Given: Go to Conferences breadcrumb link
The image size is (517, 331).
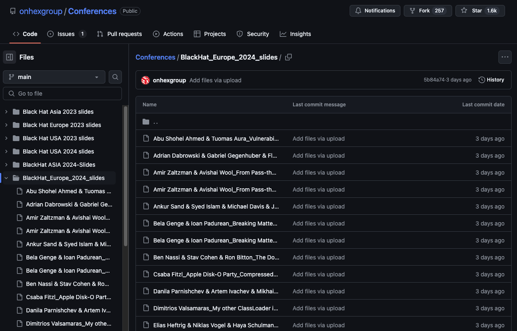Looking at the screenshot, I should click(155, 57).
